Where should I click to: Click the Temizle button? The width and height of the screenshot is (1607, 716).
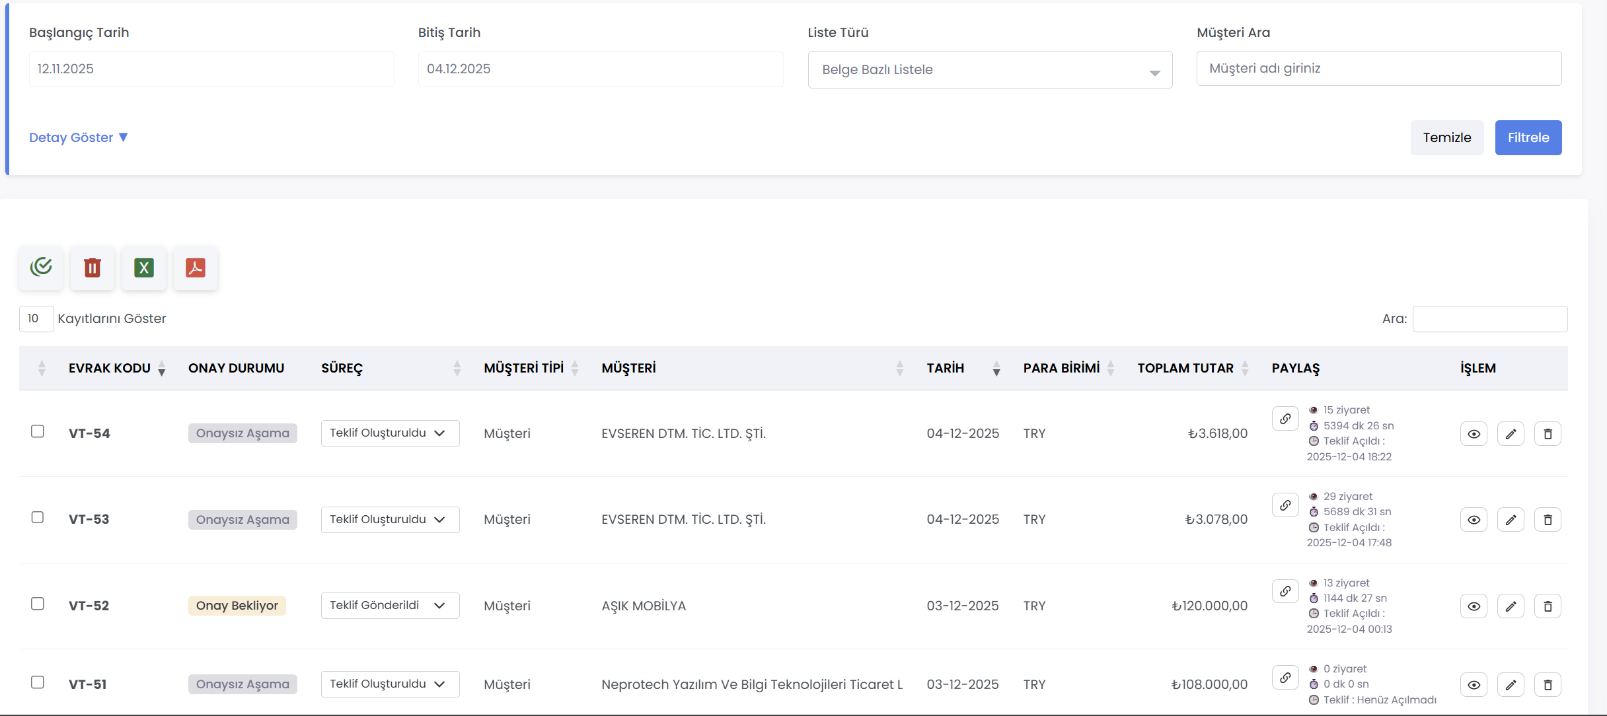[1447, 137]
